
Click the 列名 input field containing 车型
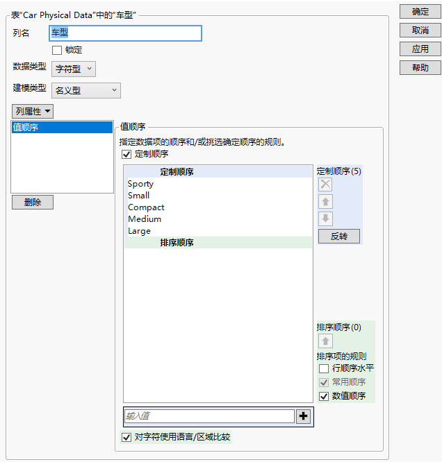tap(125, 33)
